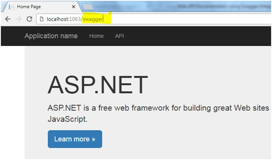272x160 pixels.
Task: Open the API nav link
Action: click(120, 36)
